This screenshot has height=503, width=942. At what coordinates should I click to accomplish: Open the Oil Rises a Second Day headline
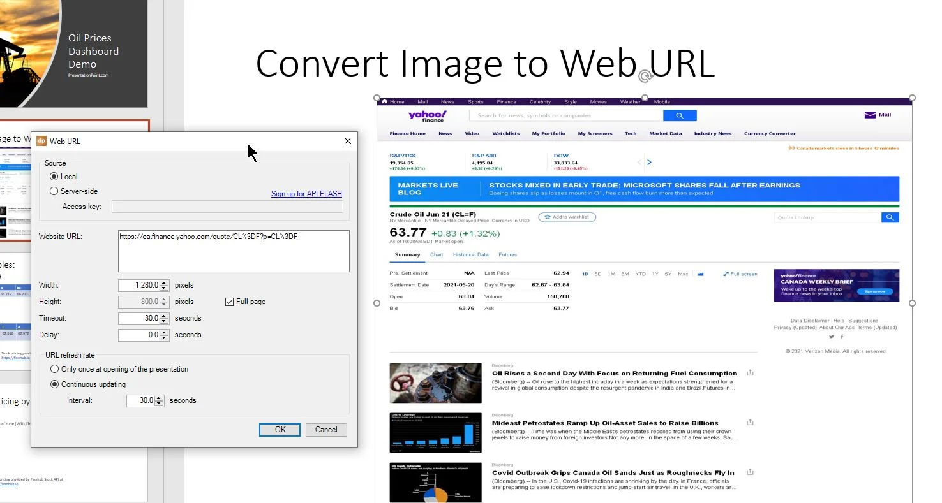pyautogui.click(x=615, y=374)
